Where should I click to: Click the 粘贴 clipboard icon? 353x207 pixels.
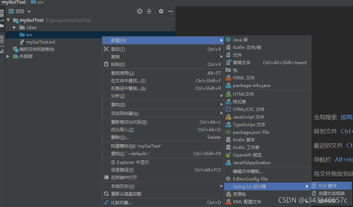point(106,65)
